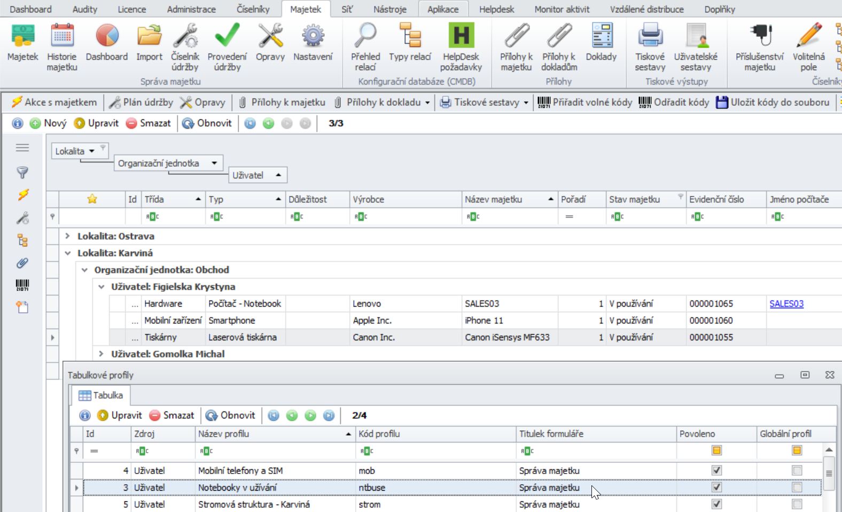Viewport: 842px width, 512px height.
Task: Open the Číselníky ribbon tab
Action: pyautogui.click(x=253, y=9)
